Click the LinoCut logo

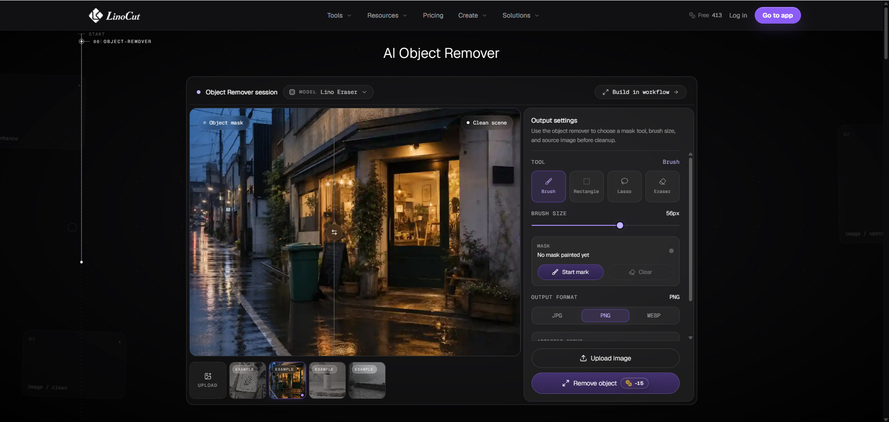click(114, 16)
